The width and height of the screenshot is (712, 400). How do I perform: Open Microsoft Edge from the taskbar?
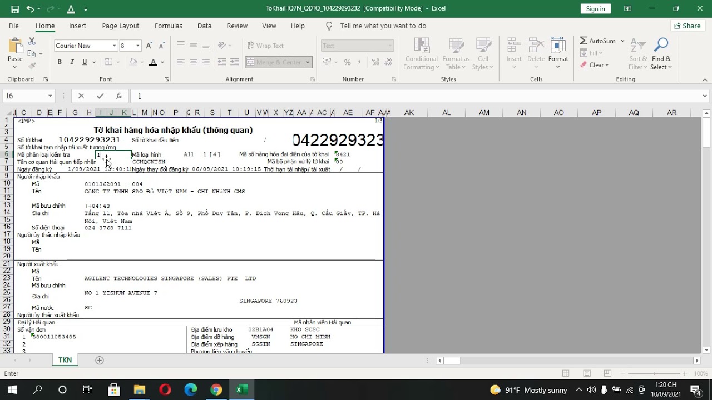coord(190,389)
